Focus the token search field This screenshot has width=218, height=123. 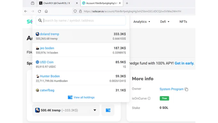(x=81, y=21)
